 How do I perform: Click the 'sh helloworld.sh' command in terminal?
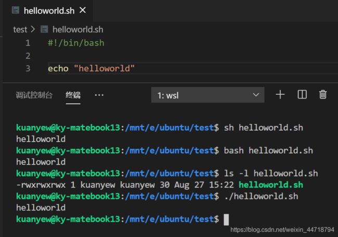pos(264,128)
